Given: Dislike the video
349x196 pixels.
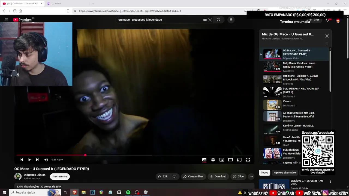Looking at the screenshot, I should point(174,176).
